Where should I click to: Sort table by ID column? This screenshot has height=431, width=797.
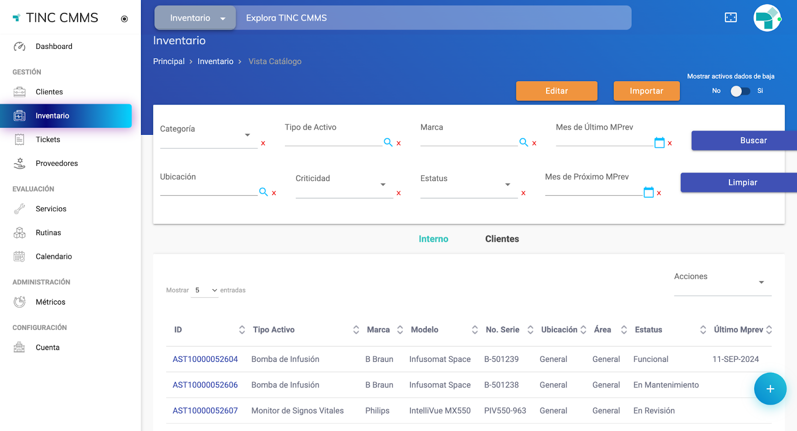pyautogui.click(x=242, y=329)
